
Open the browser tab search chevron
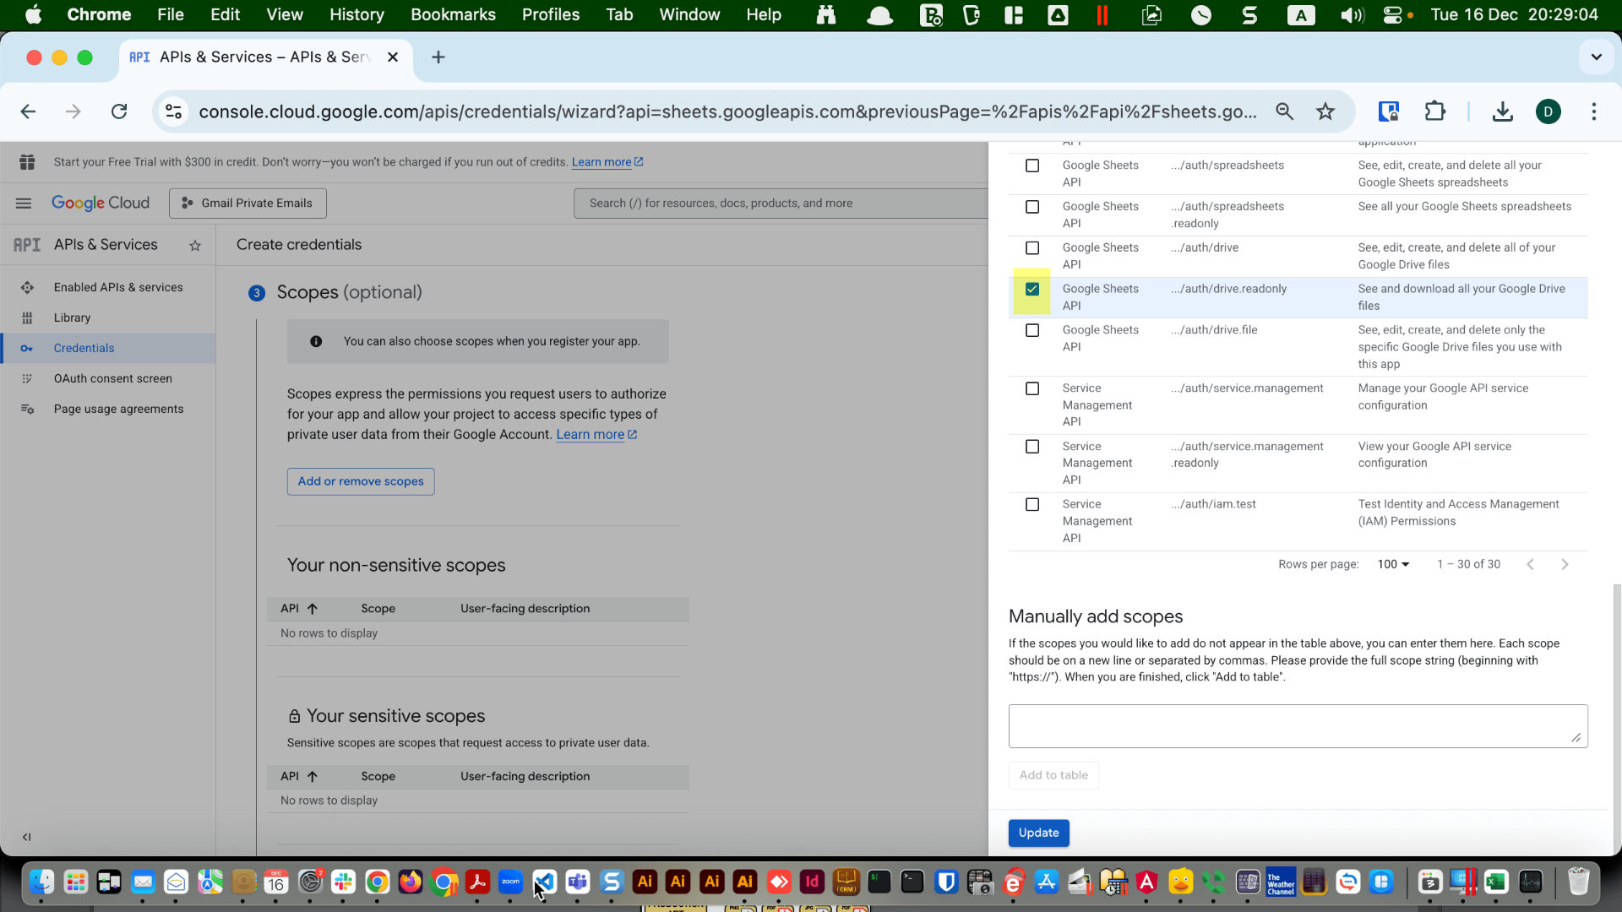[x=1596, y=57]
